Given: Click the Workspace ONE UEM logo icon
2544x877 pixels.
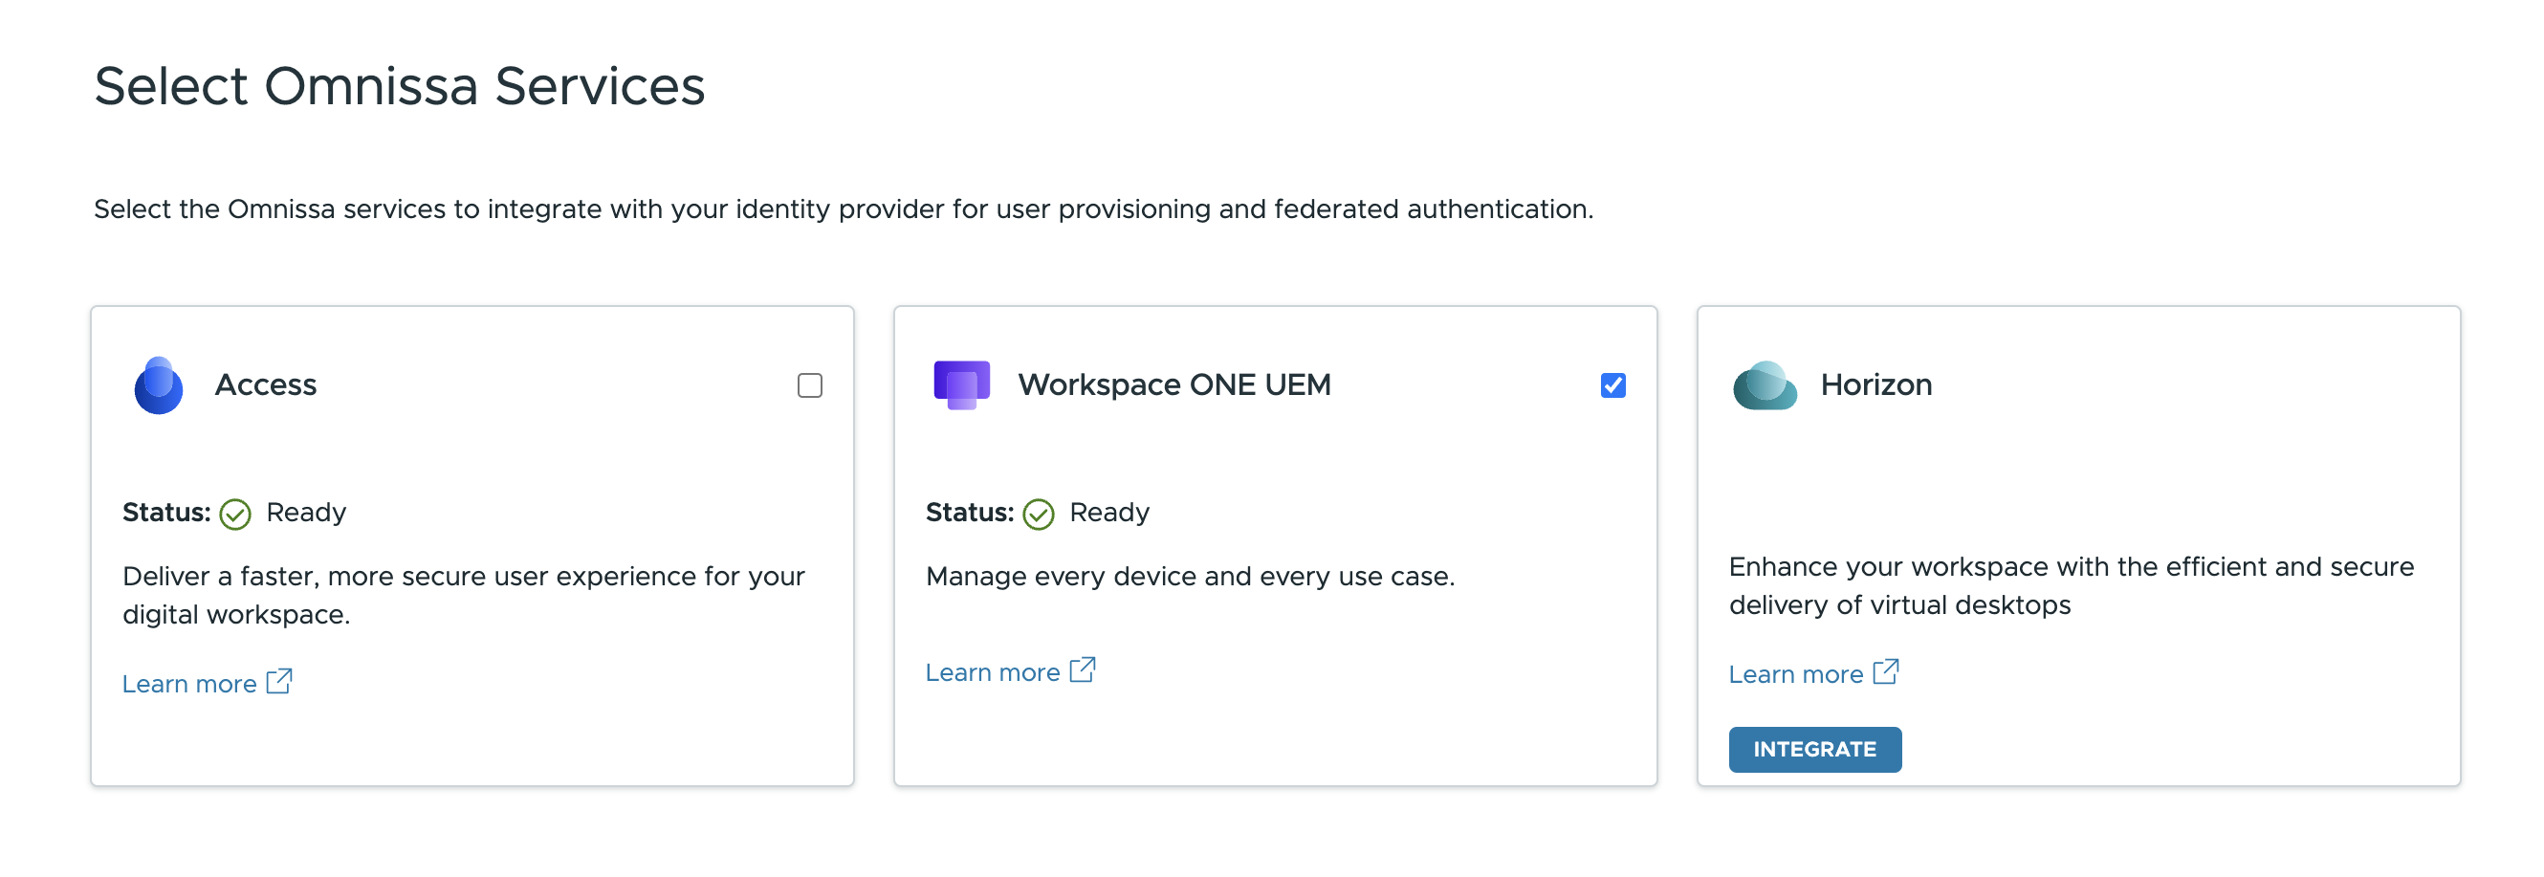Looking at the screenshot, I should click(962, 385).
